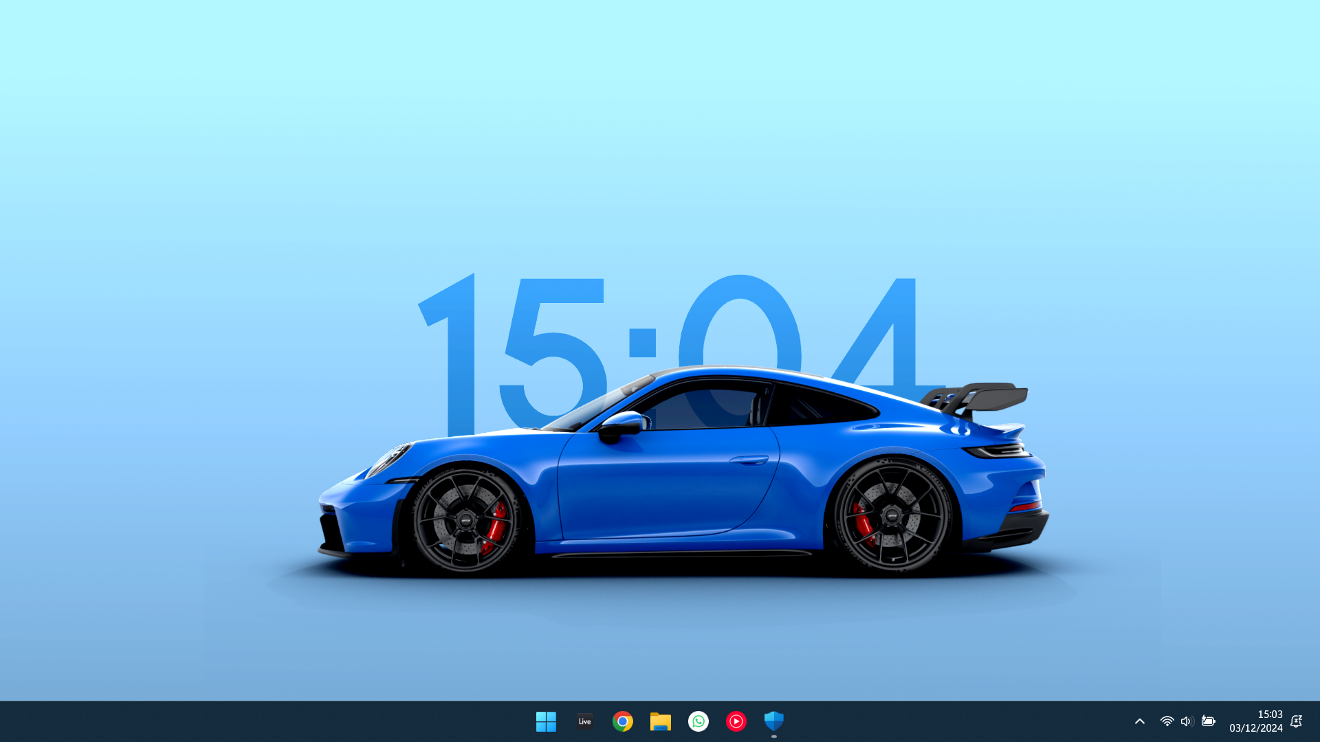The image size is (1320, 742).
Task: Open WhatsApp from the taskbar
Action: 698,721
